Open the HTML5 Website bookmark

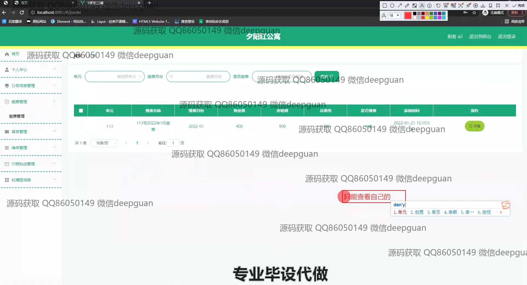151,21
